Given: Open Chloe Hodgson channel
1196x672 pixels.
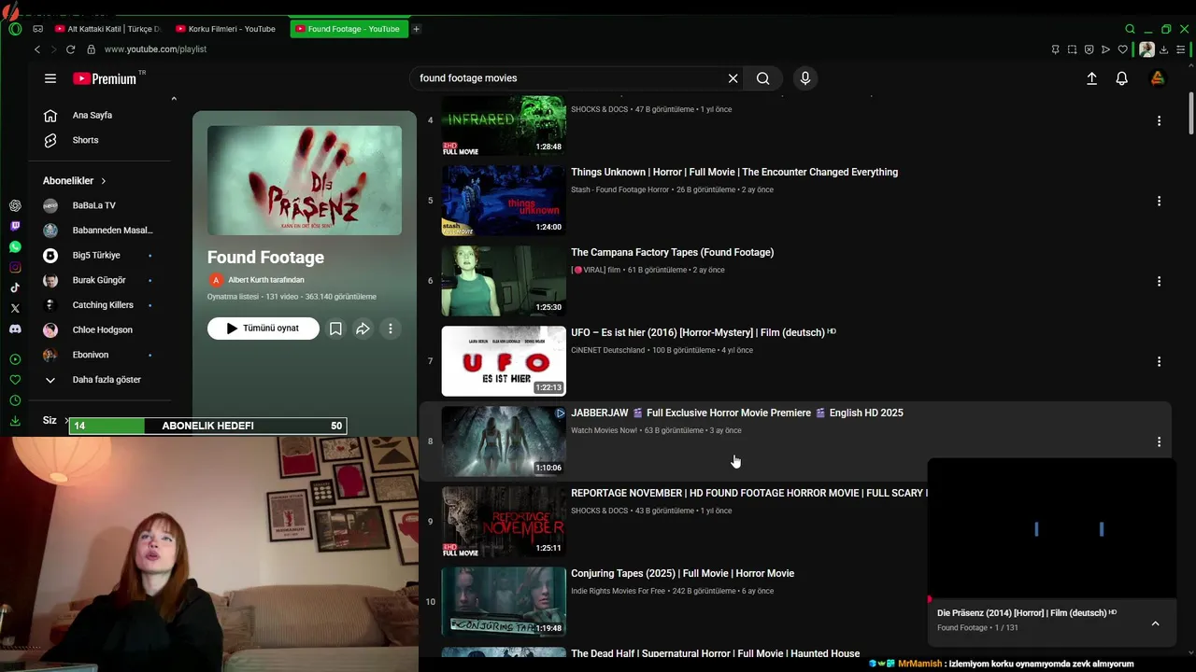Looking at the screenshot, I should pyautogui.click(x=102, y=330).
